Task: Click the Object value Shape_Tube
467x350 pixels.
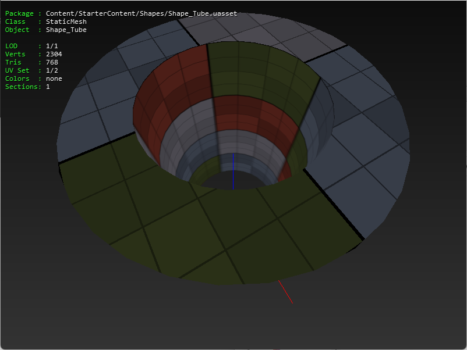Action: [66, 30]
